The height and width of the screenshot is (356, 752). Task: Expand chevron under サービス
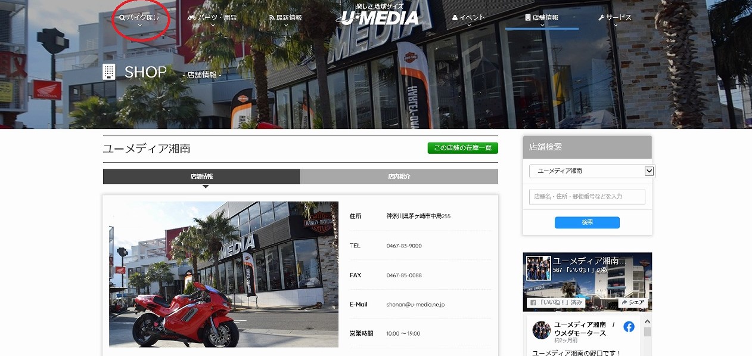[615, 26]
